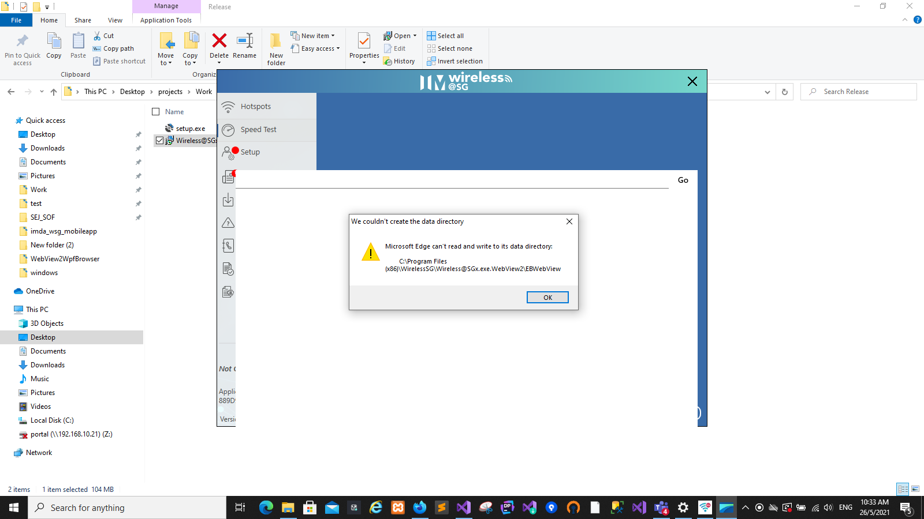Go up one folder level with Up arrow
Viewport: 924px width, 519px height.
(54, 92)
